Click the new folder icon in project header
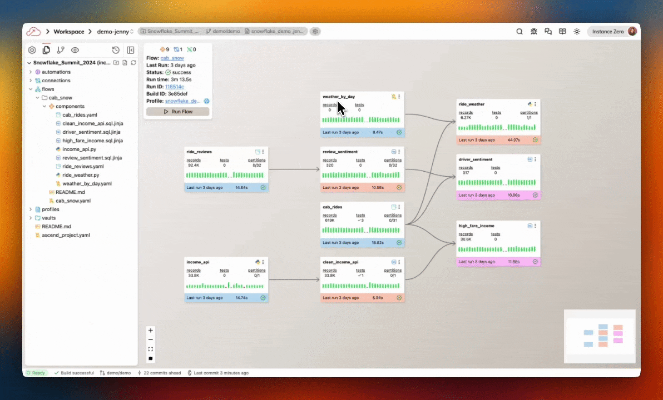The width and height of the screenshot is (663, 400). (x=116, y=63)
